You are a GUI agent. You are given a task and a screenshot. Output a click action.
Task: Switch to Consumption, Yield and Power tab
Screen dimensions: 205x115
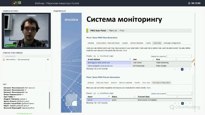click(108, 43)
